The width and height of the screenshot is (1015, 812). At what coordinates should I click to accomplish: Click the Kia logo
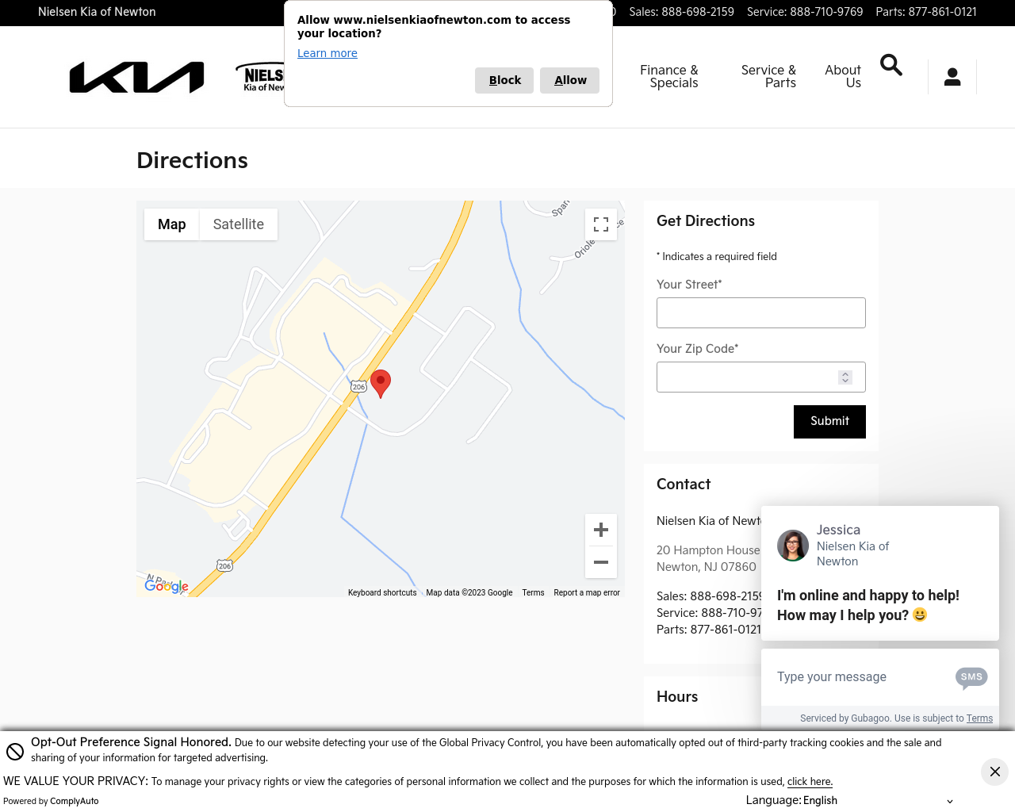pyautogui.click(x=137, y=77)
